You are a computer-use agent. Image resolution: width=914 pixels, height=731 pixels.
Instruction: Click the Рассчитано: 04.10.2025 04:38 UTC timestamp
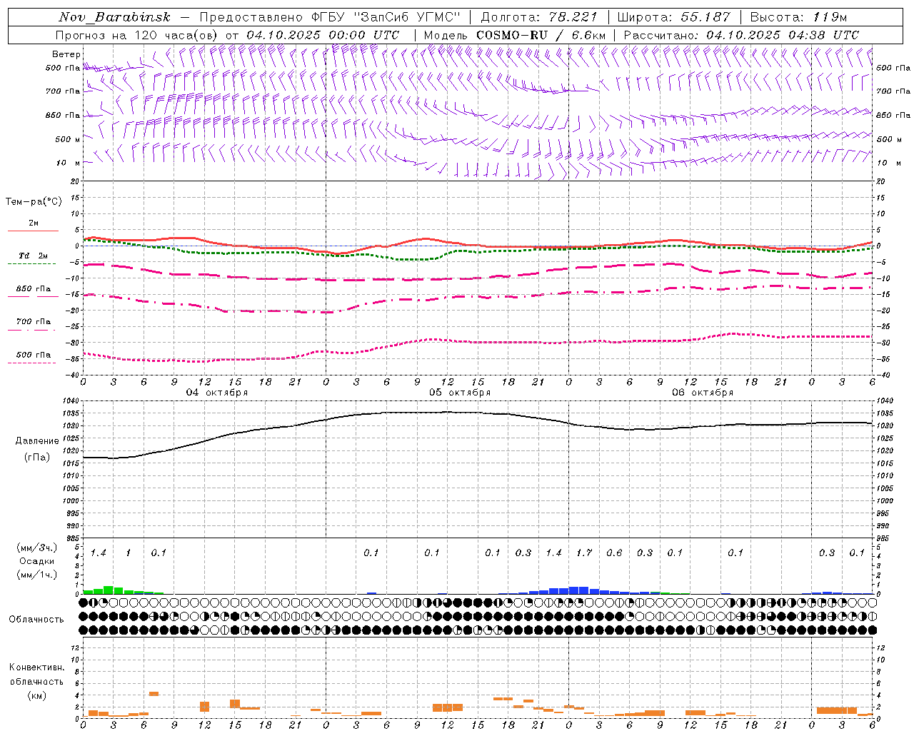742,35
